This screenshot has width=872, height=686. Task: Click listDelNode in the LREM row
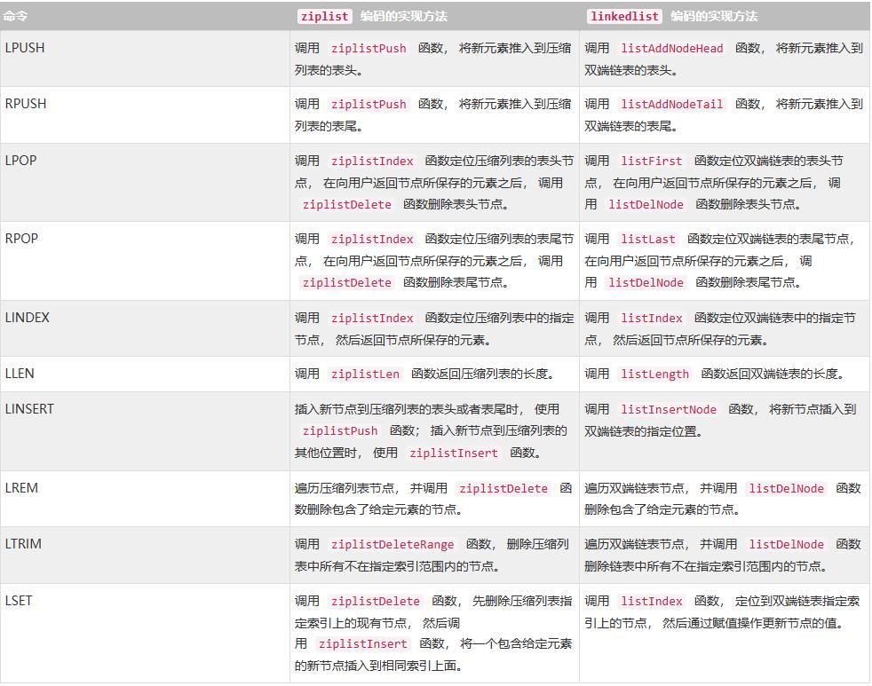tap(786, 489)
